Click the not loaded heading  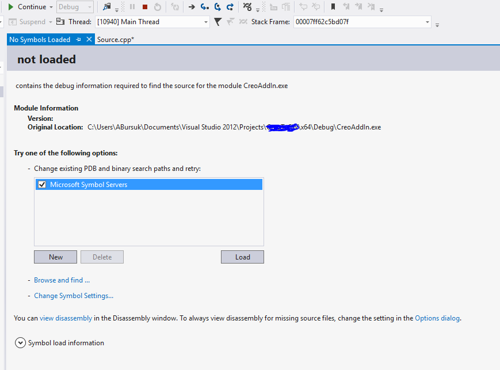(x=47, y=59)
